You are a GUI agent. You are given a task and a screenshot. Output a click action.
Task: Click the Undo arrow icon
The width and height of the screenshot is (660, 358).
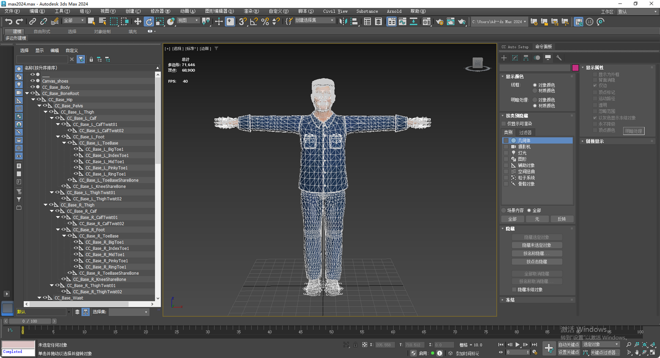[9, 21]
